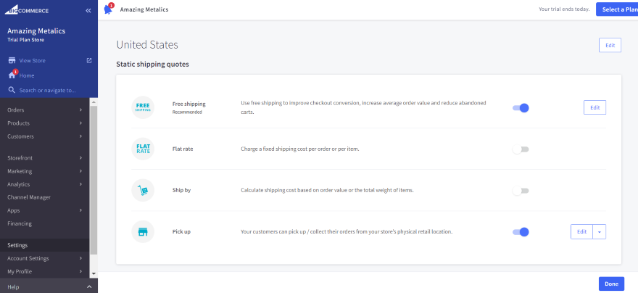Enable the Ship by toggle
The image size is (638, 293).
coord(521,191)
